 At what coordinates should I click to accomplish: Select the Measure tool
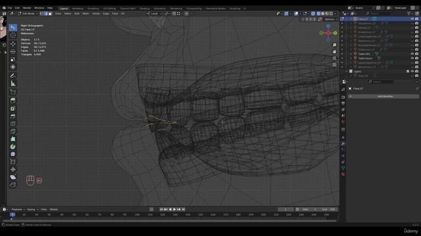coord(13,84)
